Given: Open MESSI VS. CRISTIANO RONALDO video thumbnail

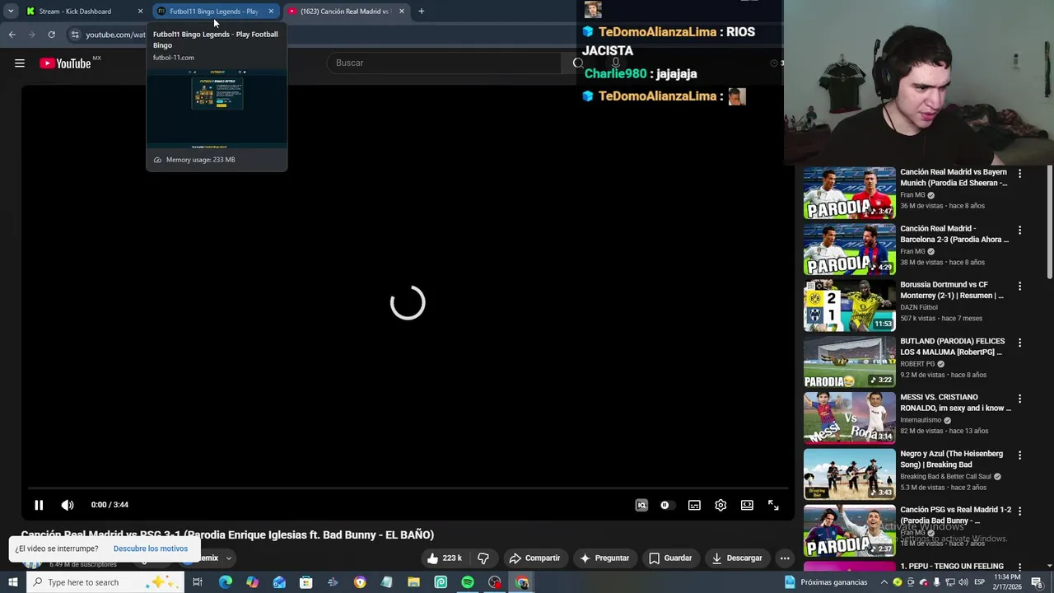Looking at the screenshot, I should 849,418.
